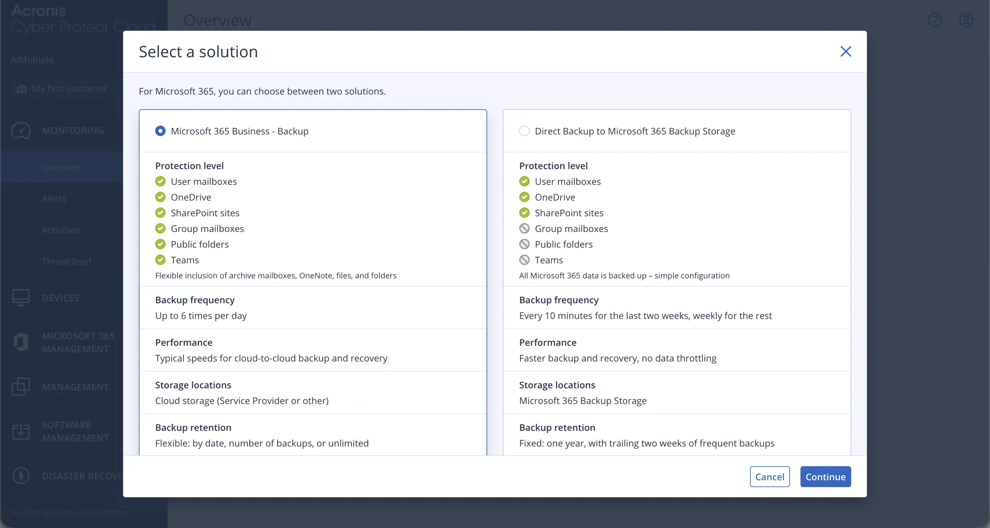Image resolution: width=990 pixels, height=528 pixels.
Task: Click the Monitoring gauge icon in sidebar
Action: coord(21,131)
